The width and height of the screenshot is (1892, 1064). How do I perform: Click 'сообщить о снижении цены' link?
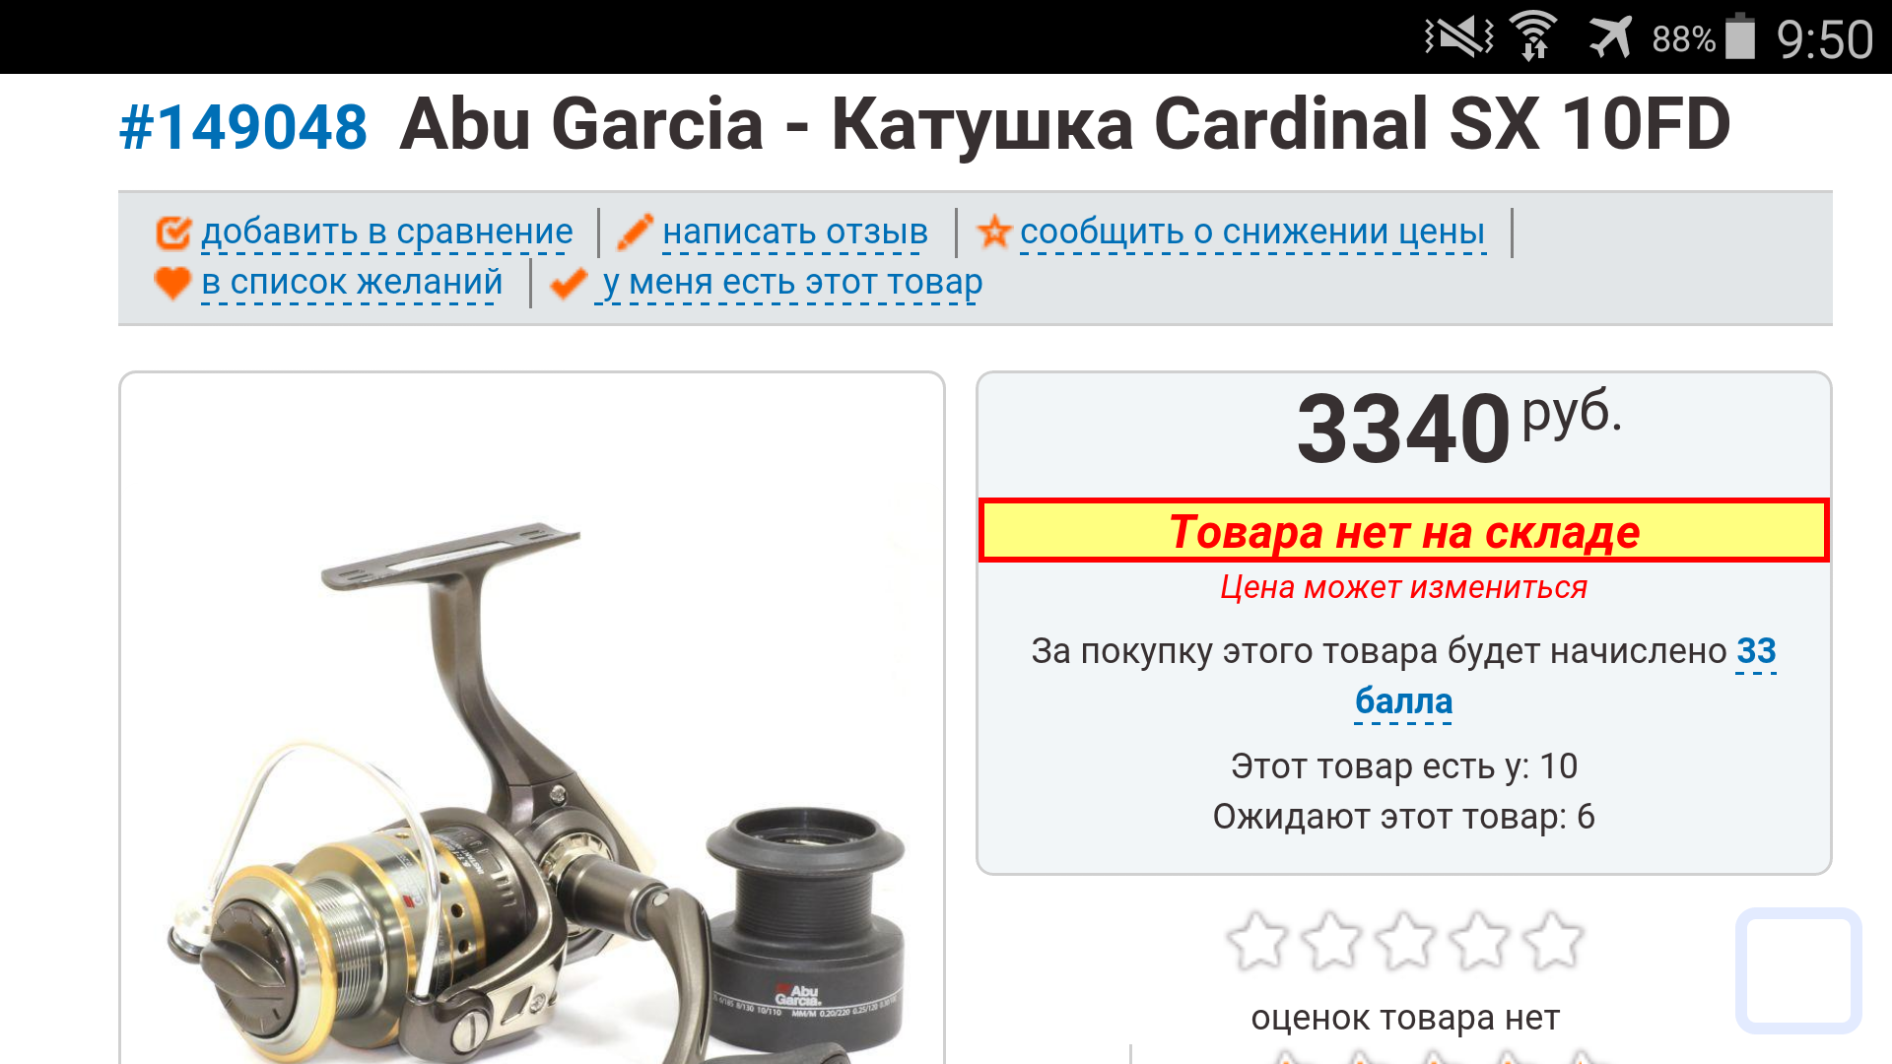(x=1252, y=233)
